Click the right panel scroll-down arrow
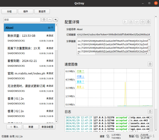The height and width of the screenshot is (140, 159). click(156, 130)
